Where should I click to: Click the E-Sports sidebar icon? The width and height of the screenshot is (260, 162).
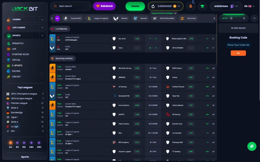coord(8,66)
